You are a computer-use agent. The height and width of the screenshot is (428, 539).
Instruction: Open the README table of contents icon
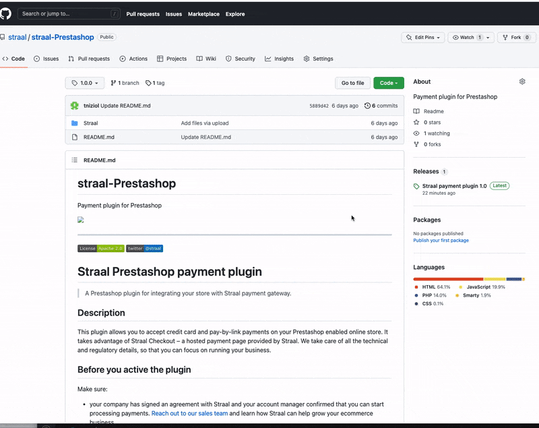click(75, 160)
